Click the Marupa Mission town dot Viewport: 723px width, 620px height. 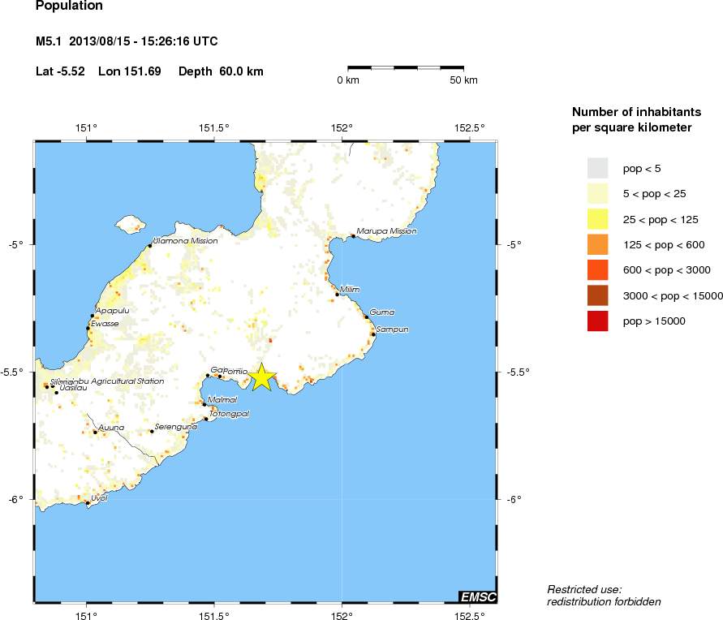click(353, 236)
